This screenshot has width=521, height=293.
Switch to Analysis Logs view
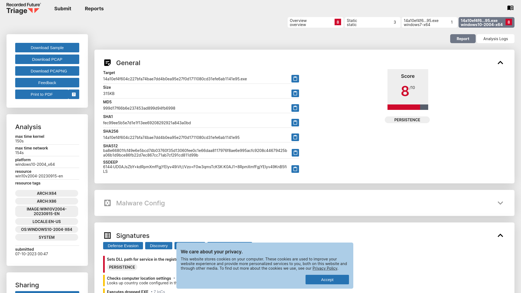(x=495, y=39)
